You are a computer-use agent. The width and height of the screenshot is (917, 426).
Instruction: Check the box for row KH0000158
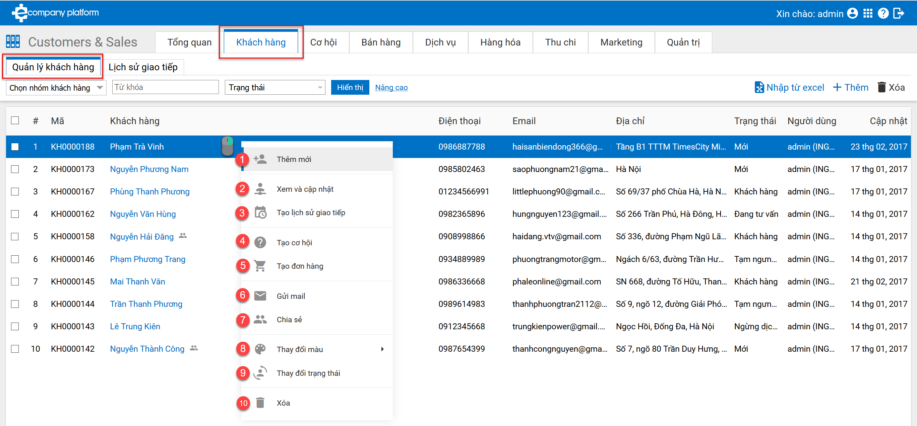(x=15, y=236)
